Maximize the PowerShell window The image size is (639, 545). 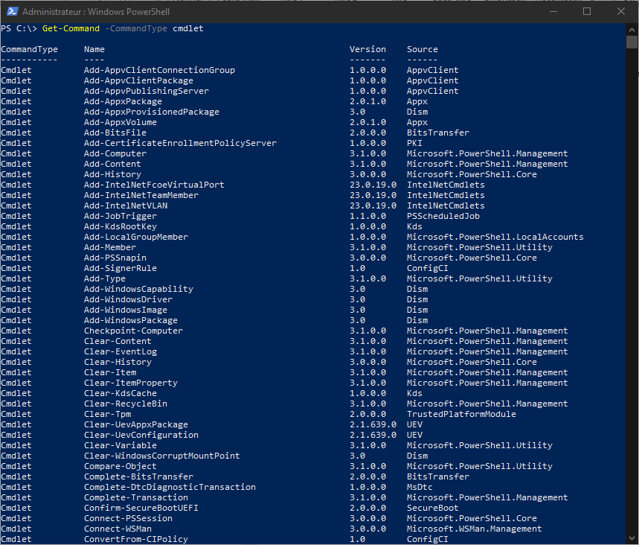click(x=586, y=11)
